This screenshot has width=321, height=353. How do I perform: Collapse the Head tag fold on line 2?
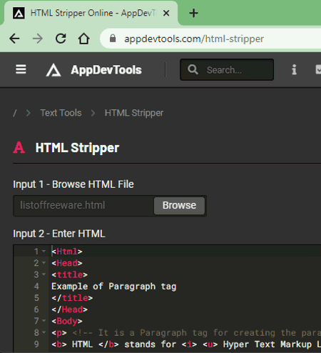pyautogui.click(x=44, y=263)
